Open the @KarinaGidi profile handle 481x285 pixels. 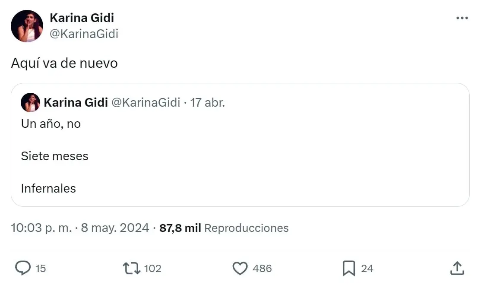click(85, 34)
